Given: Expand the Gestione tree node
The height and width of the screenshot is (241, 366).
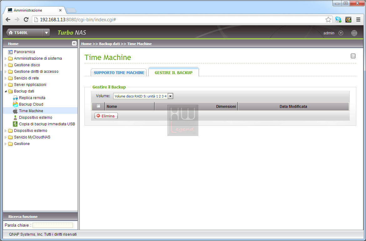Looking at the screenshot, I should click(x=6, y=144).
